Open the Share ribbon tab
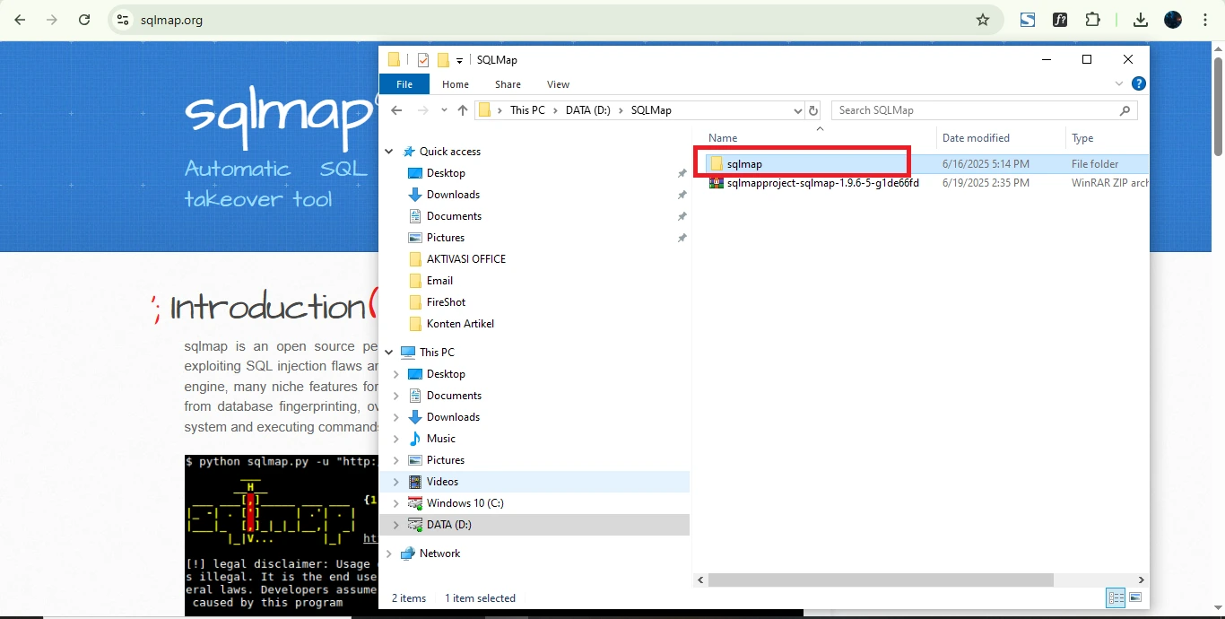1225x619 pixels. coord(508,84)
